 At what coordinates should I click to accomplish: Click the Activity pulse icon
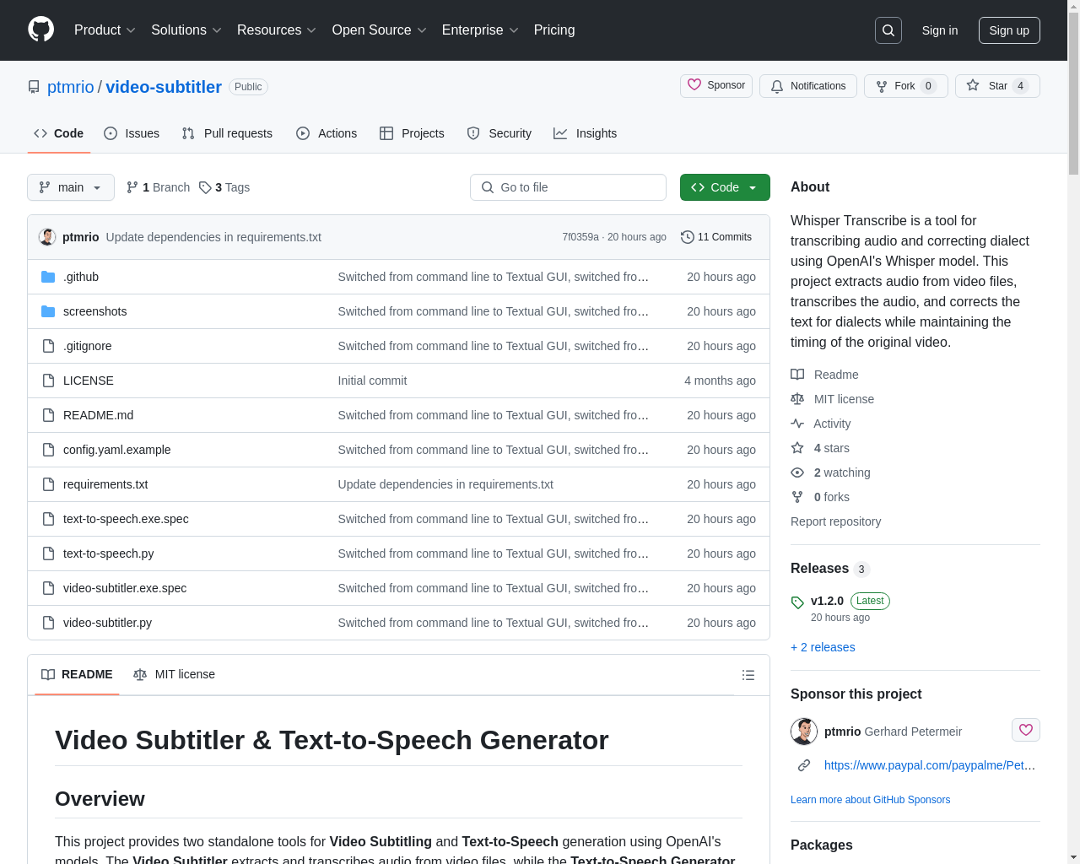pos(797,424)
